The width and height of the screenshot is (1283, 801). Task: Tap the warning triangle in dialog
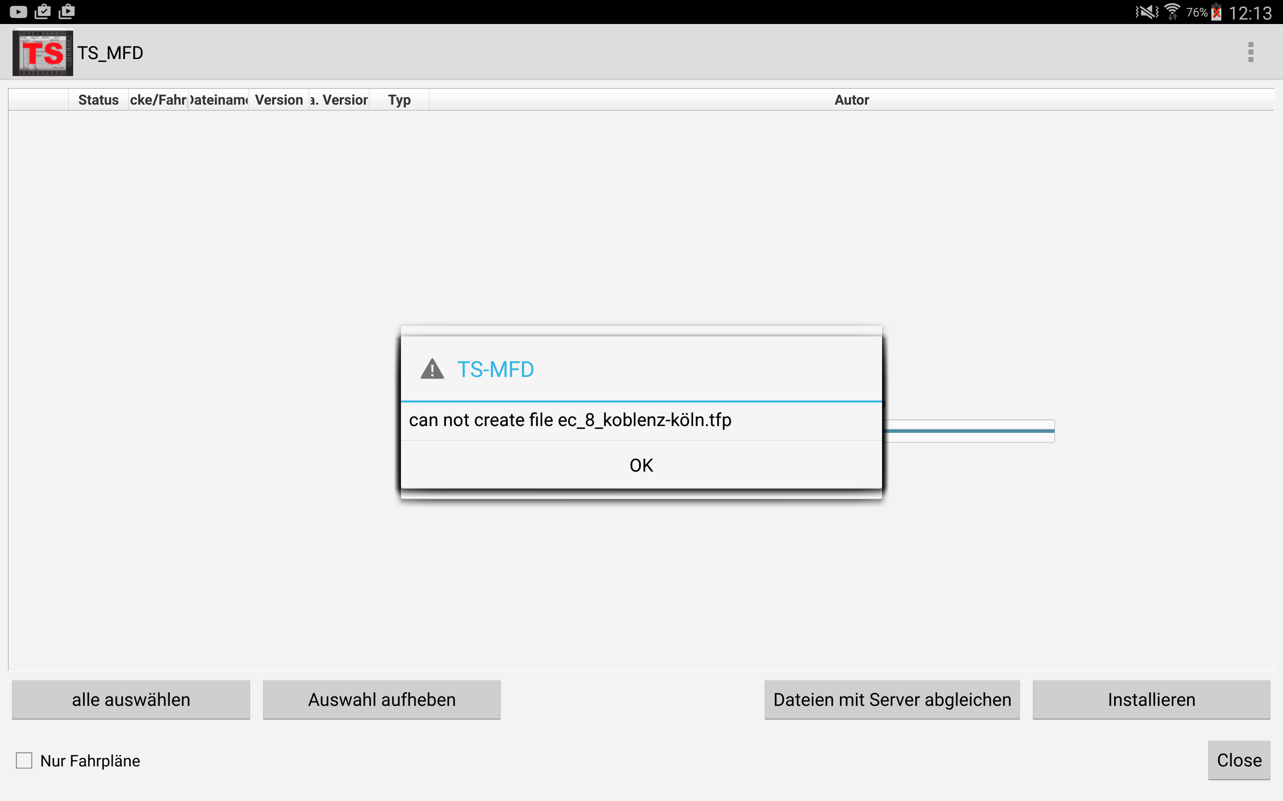pos(432,369)
